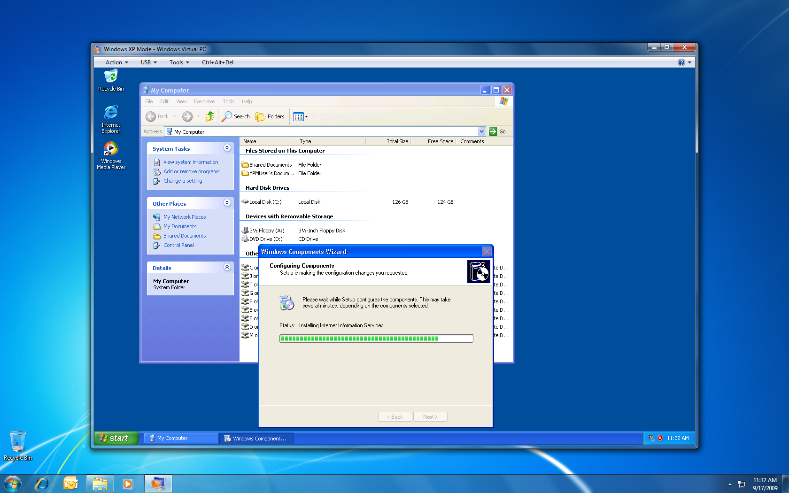Open the USB menu in Virtual PC
The image size is (789, 493).
[149, 62]
